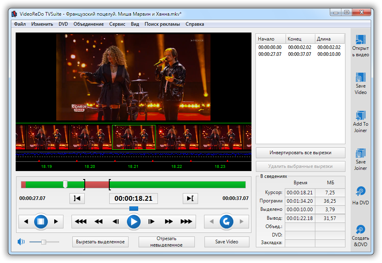Click the Отрезать невыделенное button
The height and width of the screenshot is (263, 382).
pyautogui.click(x=167, y=242)
